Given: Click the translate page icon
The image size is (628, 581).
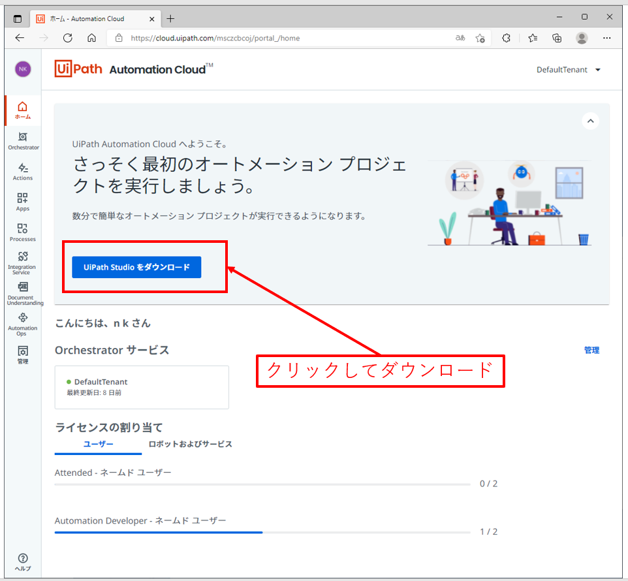Looking at the screenshot, I should 460,38.
